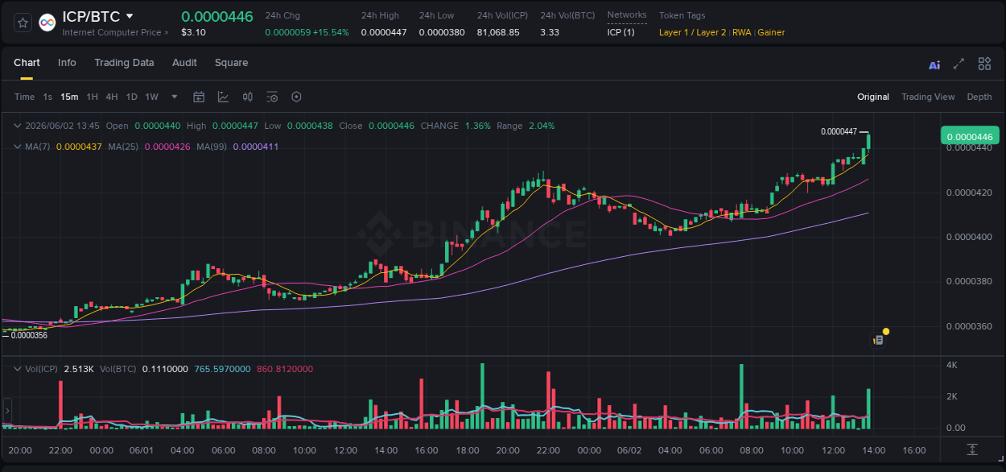1006x472 pixels.
Task: Switch to the Audit tab
Action: (x=184, y=63)
